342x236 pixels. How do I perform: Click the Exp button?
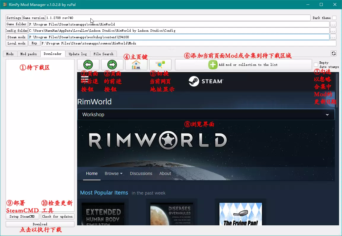pyautogui.click(x=34, y=43)
